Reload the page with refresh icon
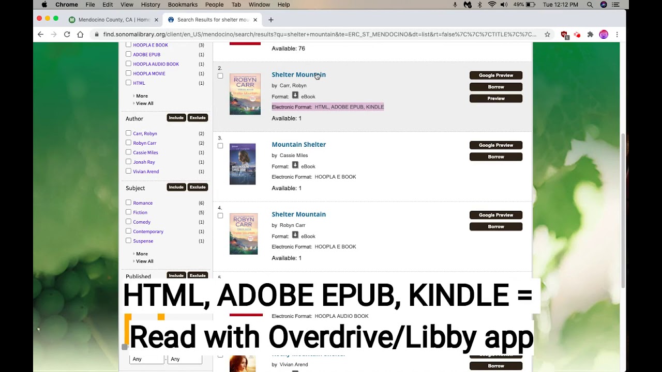 pyautogui.click(x=67, y=34)
